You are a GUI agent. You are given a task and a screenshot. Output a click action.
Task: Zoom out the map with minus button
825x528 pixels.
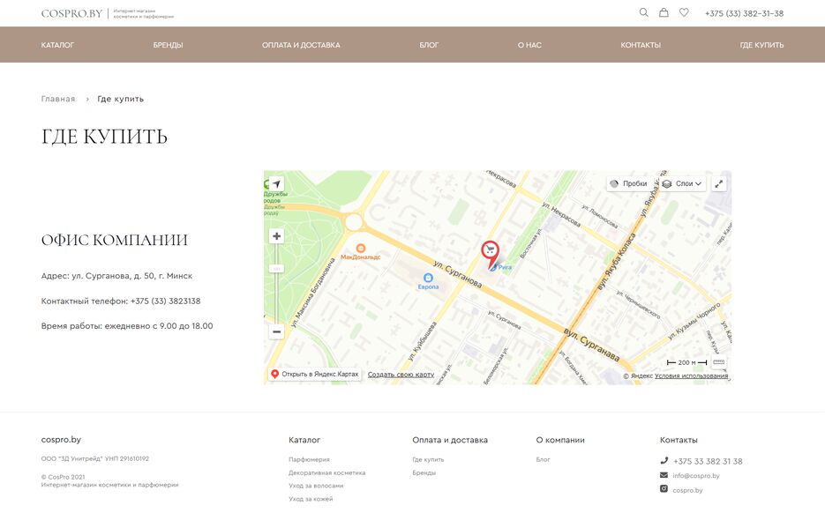(x=276, y=331)
